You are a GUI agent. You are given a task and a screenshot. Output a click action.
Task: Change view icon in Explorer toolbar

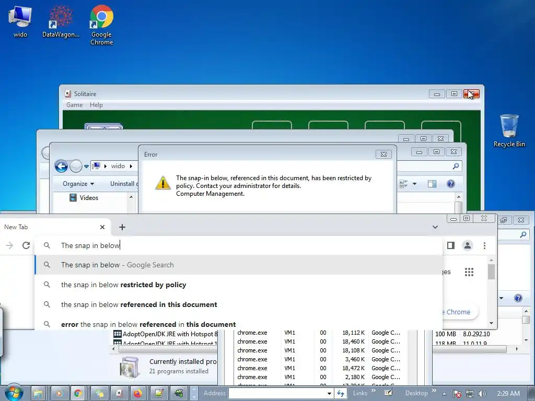click(x=403, y=184)
